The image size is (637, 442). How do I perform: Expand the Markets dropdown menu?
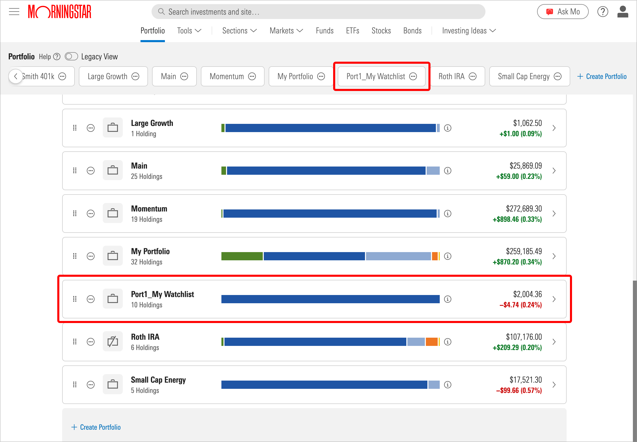coord(286,31)
